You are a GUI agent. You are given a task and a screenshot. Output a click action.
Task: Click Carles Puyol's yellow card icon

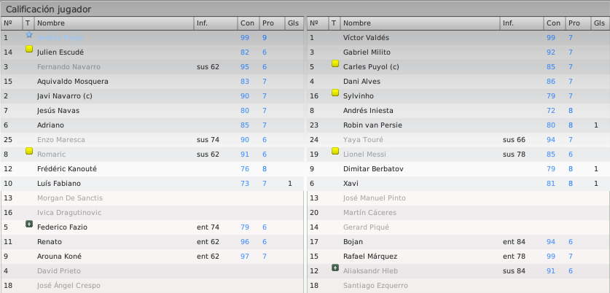335,63
